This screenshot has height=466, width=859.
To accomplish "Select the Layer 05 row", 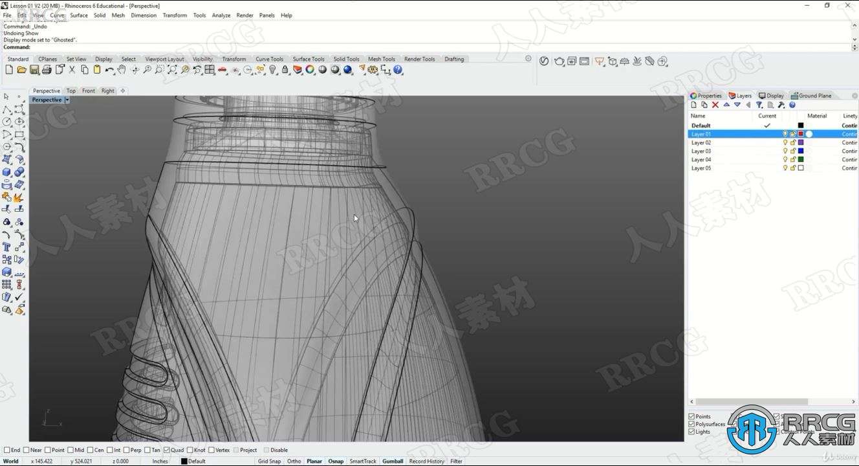I will coord(773,168).
